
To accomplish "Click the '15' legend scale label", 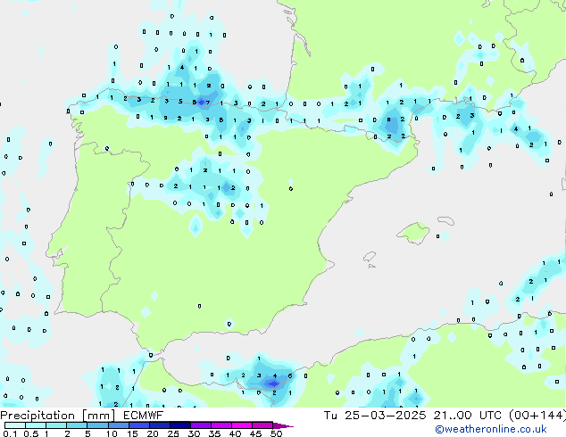I will (x=132, y=433).
